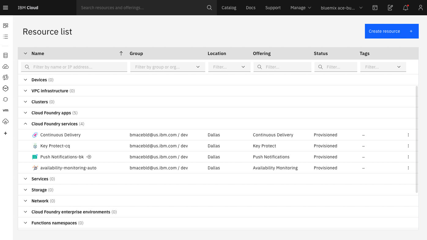Sort by Name using the up arrow

click(121, 54)
